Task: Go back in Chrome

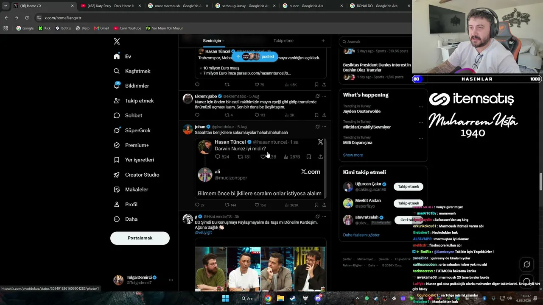Action: (x=6, y=18)
